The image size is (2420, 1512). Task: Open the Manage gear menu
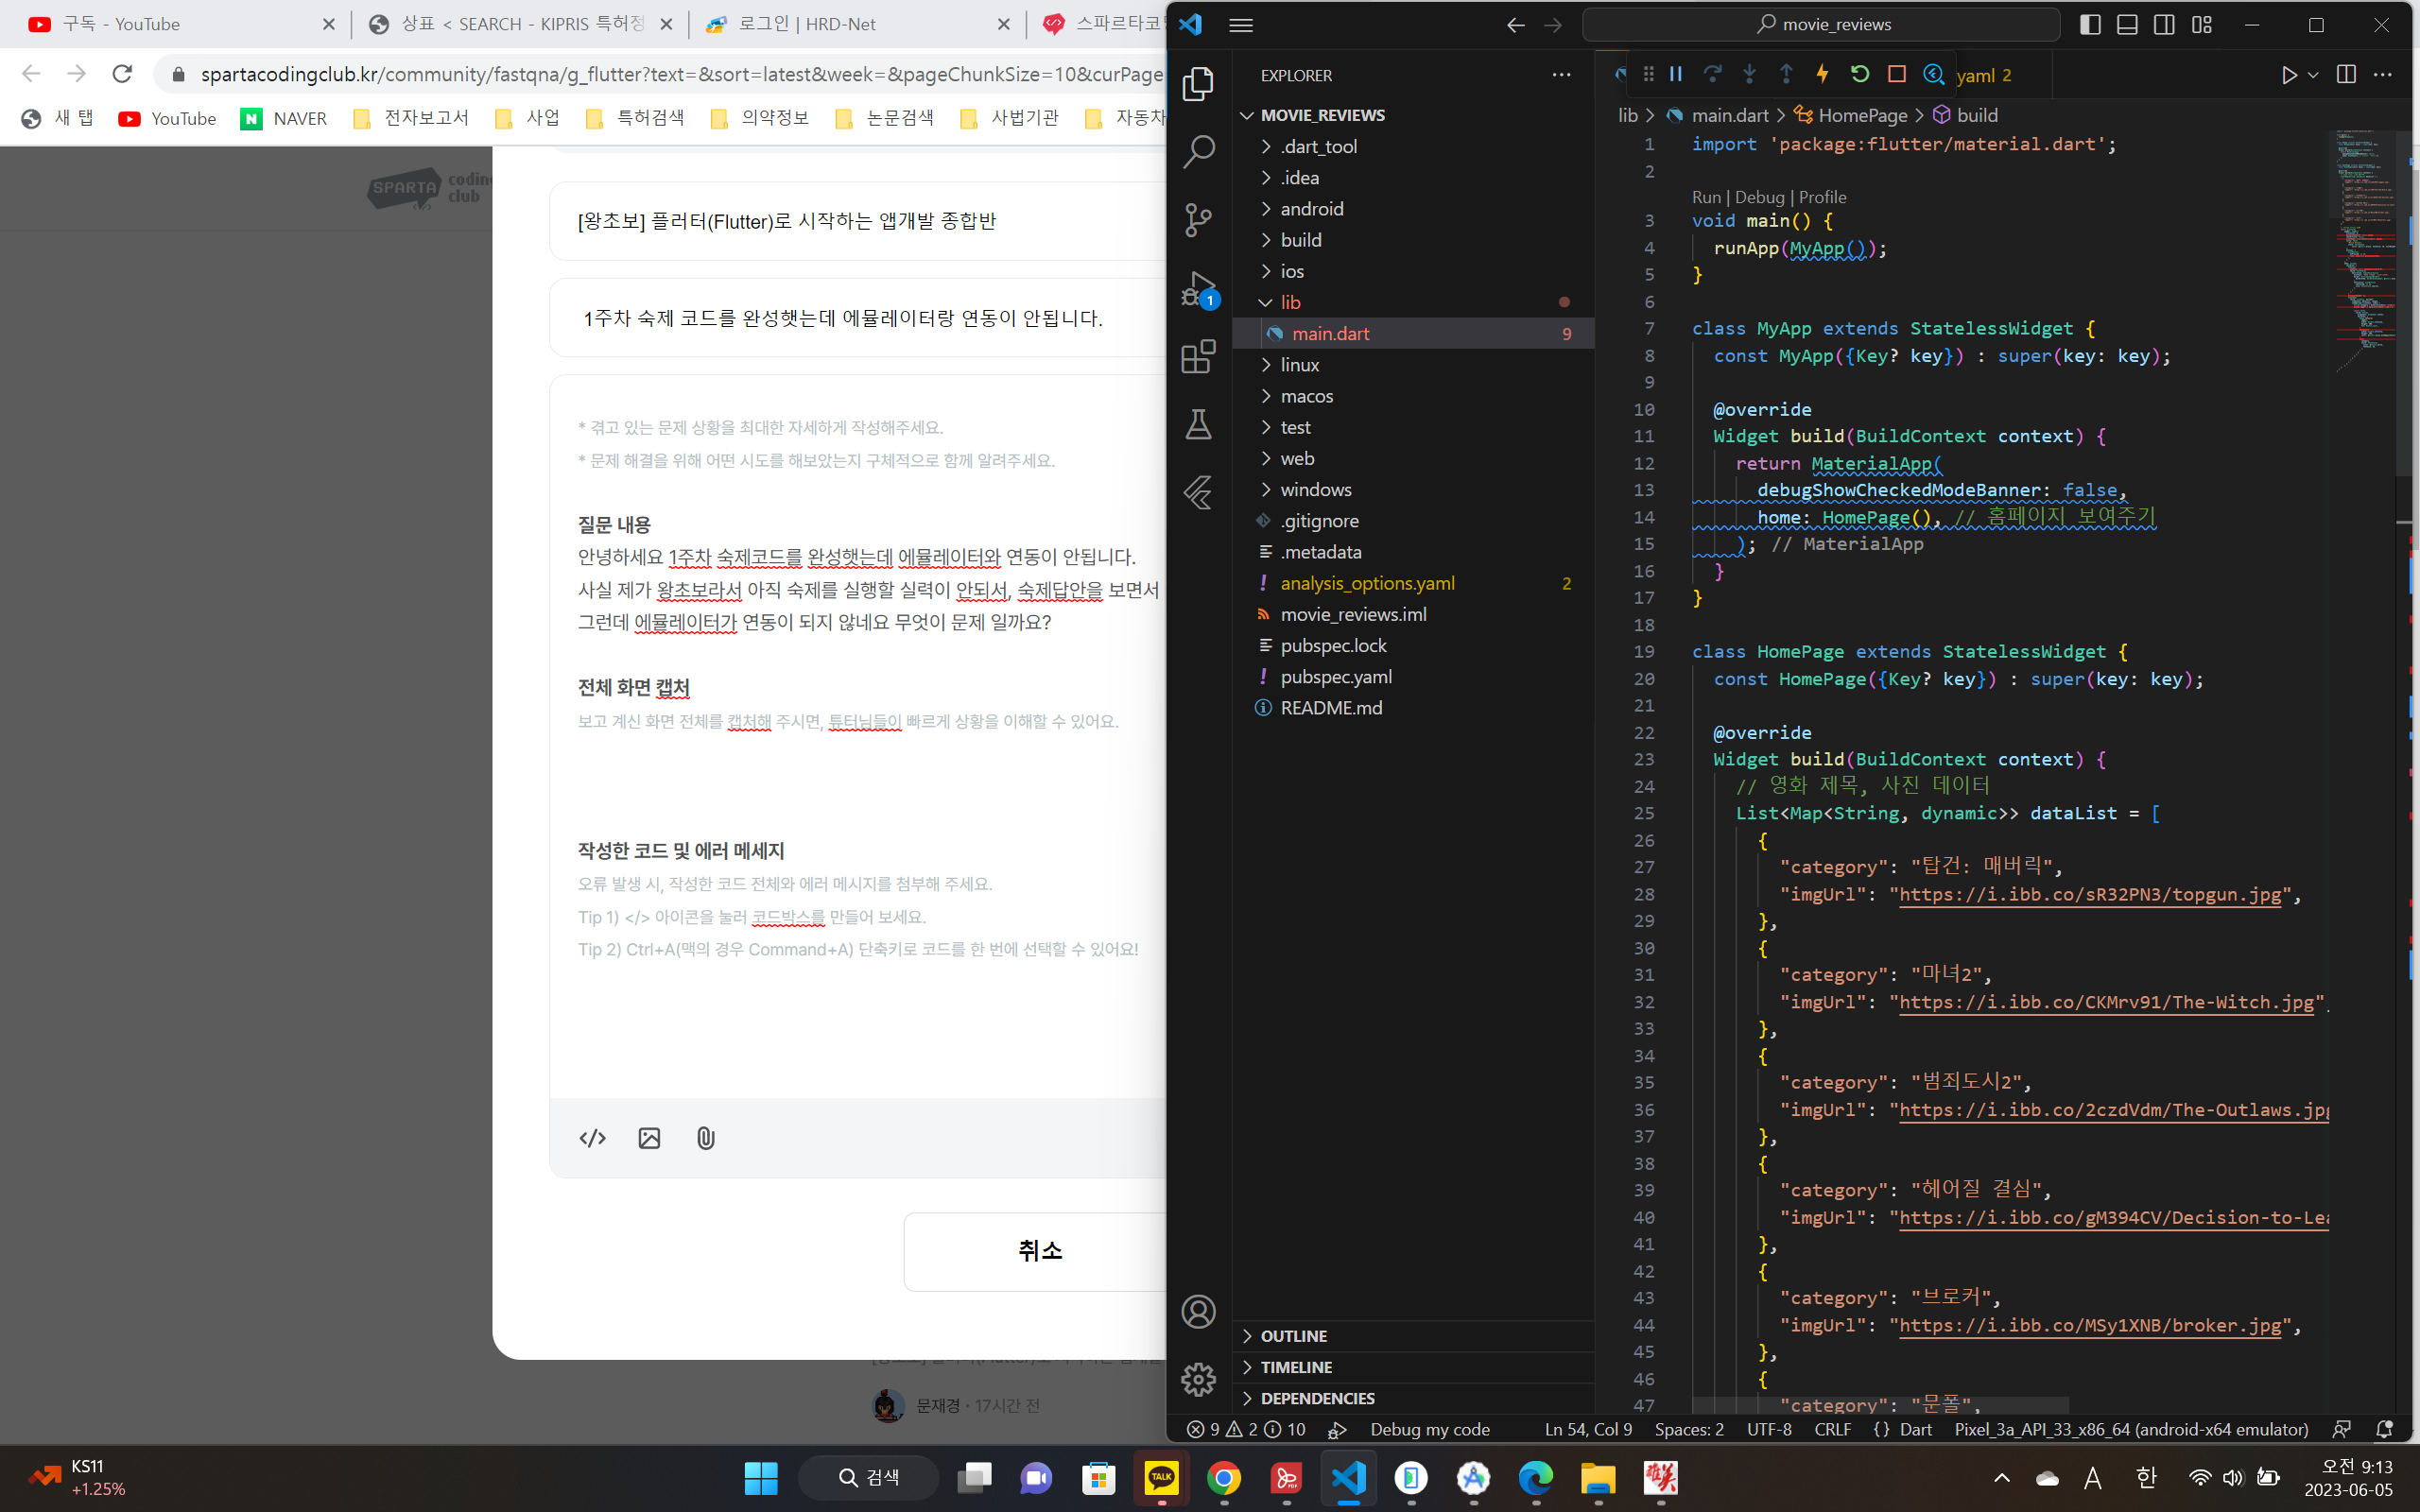1198,1379
